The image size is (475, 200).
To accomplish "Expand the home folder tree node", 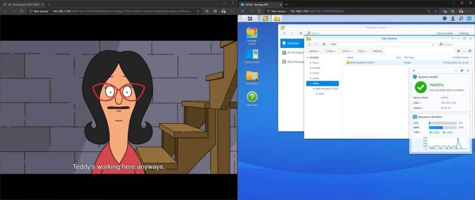I will pyautogui.click(x=311, y=62).
